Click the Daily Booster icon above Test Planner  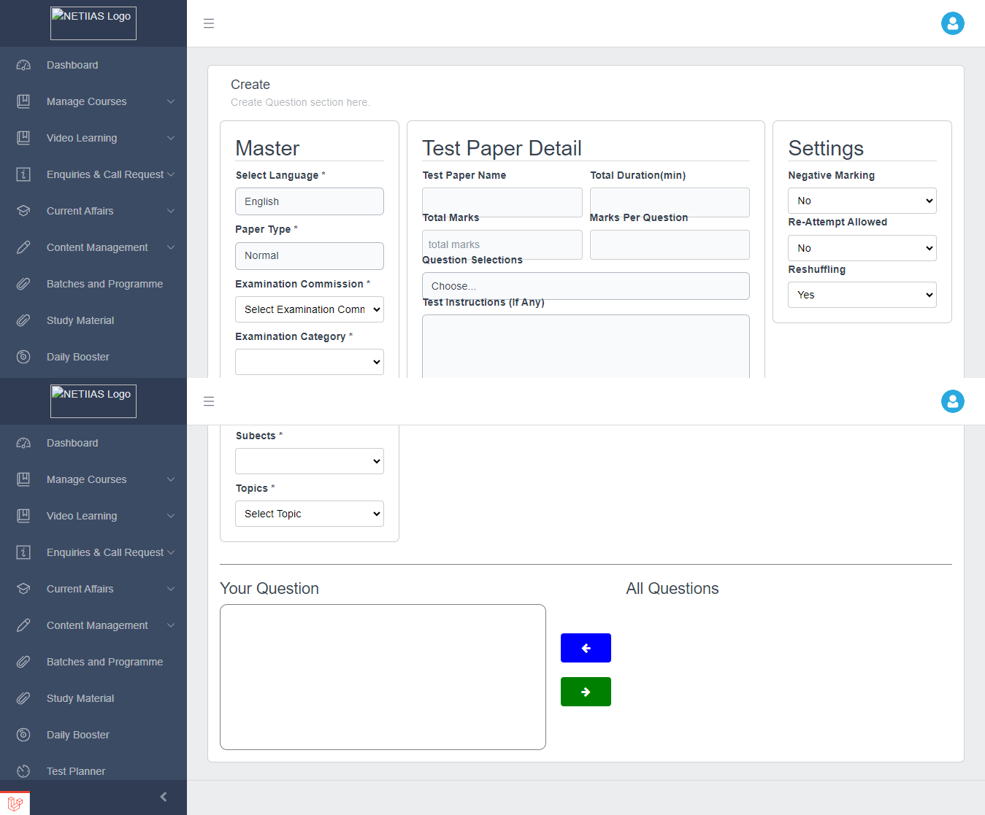23,735
